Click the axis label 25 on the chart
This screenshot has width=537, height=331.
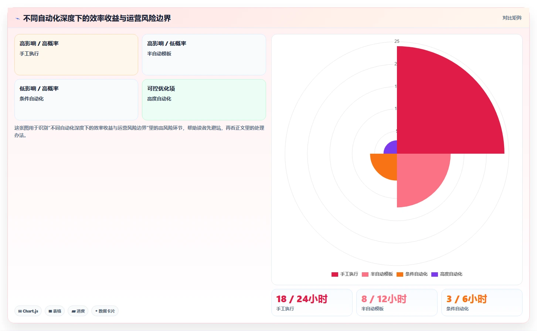pos(397,41)
